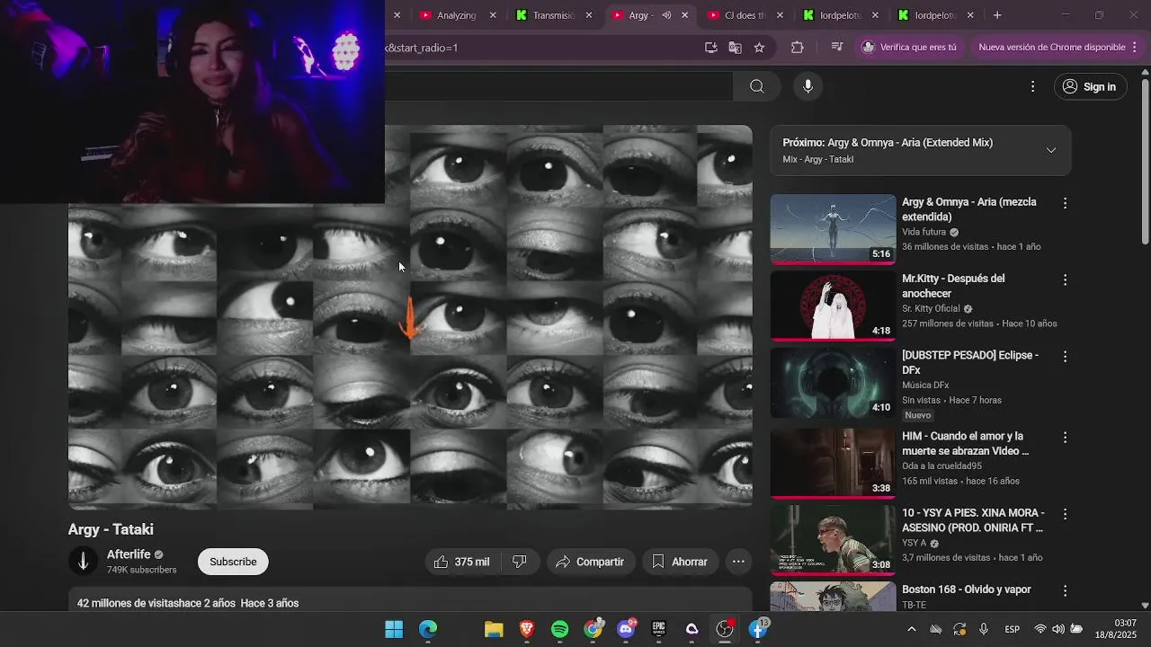The width and height of the screenshot is (1151, 647).
Task: Click the address bar URL text
Action: (x=423, y=48)
